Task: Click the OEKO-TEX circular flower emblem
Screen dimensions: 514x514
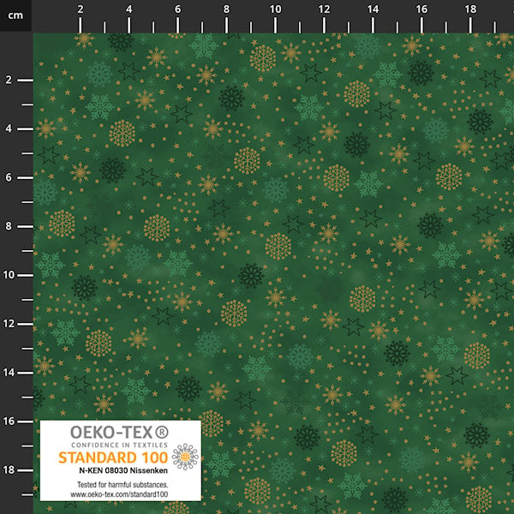Action: point(184,457)
